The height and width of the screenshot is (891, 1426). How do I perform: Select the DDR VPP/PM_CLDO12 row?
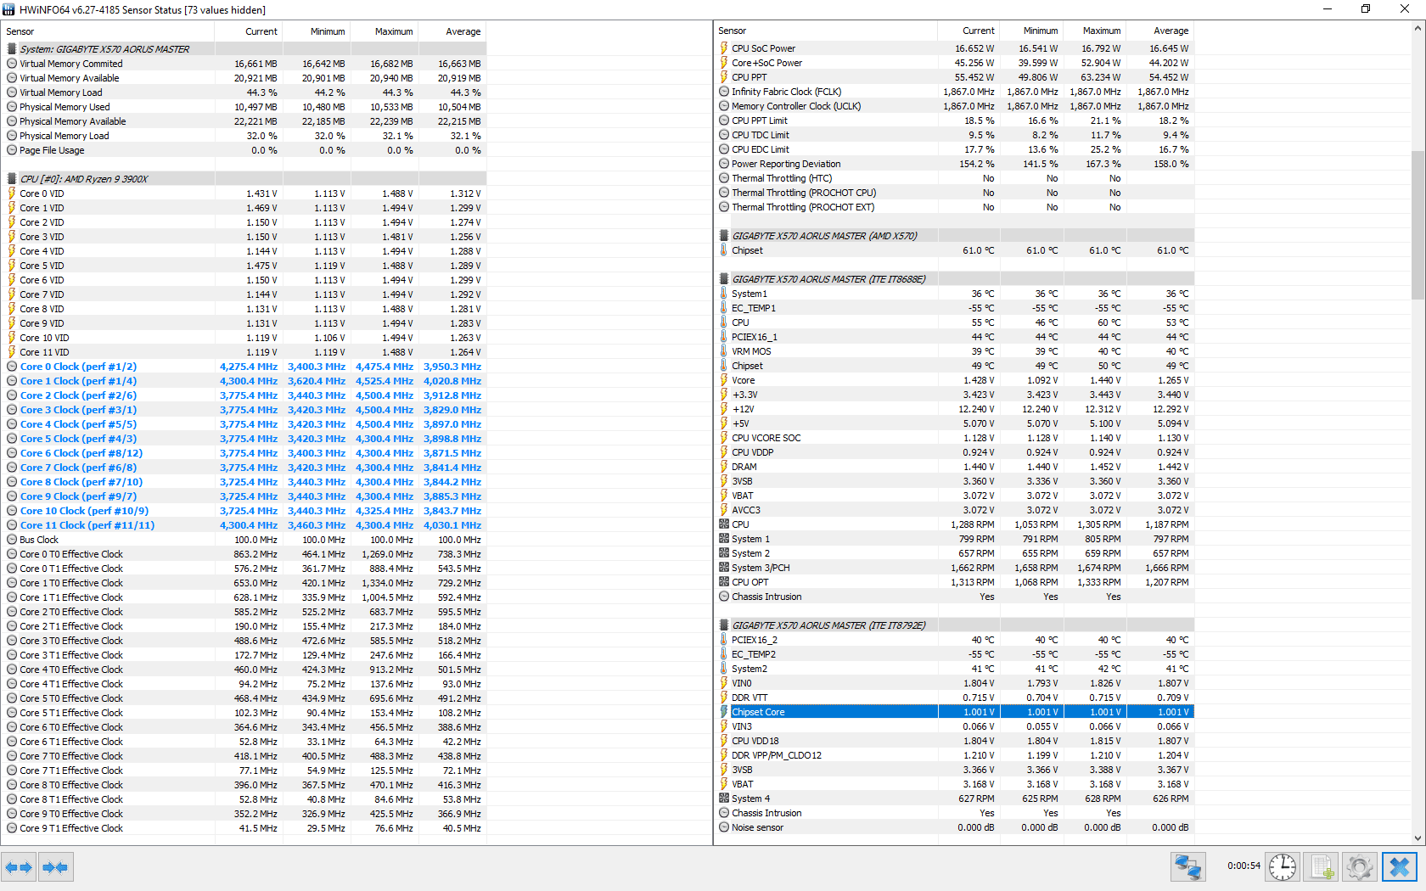[955, 755]
